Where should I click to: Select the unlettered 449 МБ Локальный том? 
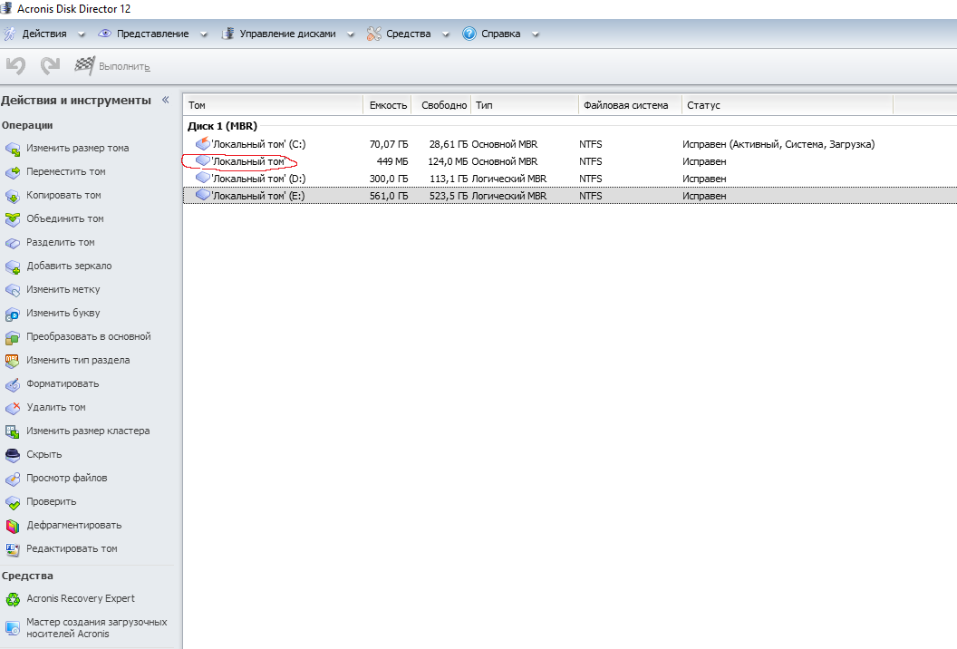[x=570, y=161]
